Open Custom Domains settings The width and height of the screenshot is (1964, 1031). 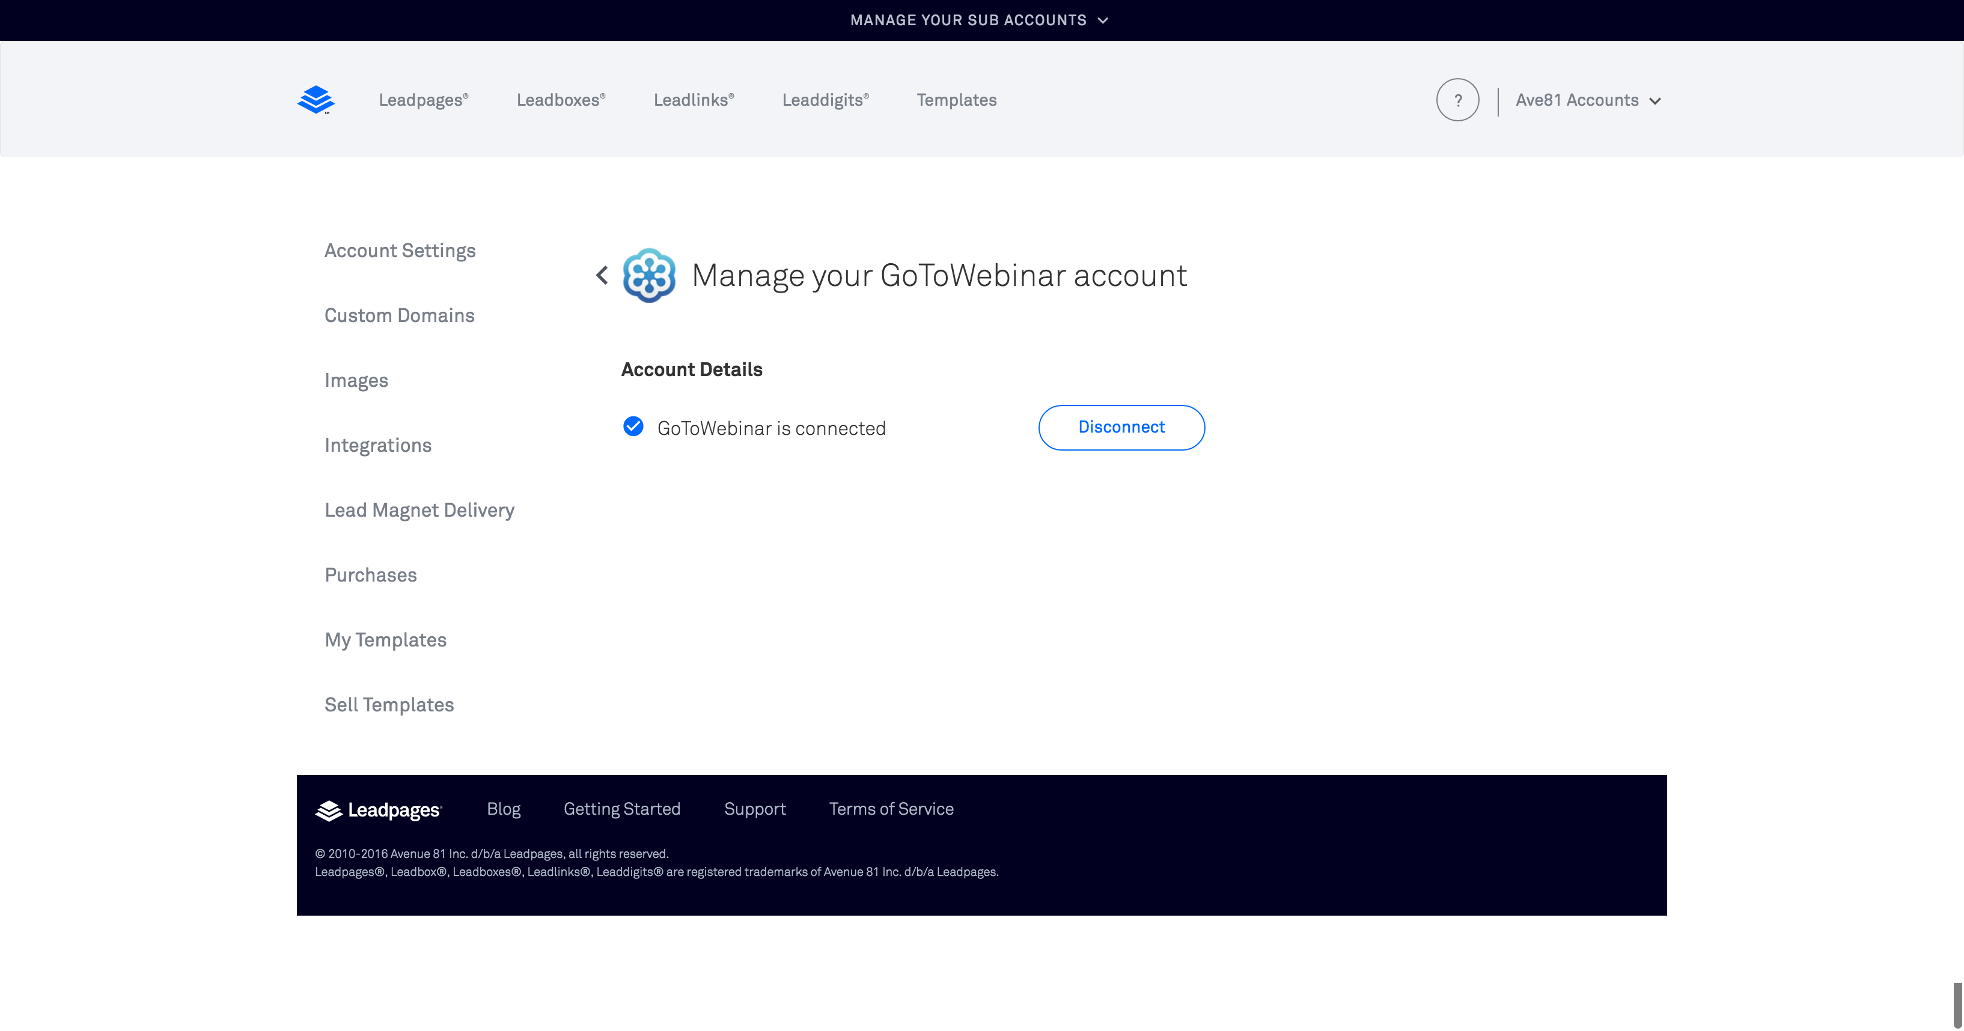[400, 315]
